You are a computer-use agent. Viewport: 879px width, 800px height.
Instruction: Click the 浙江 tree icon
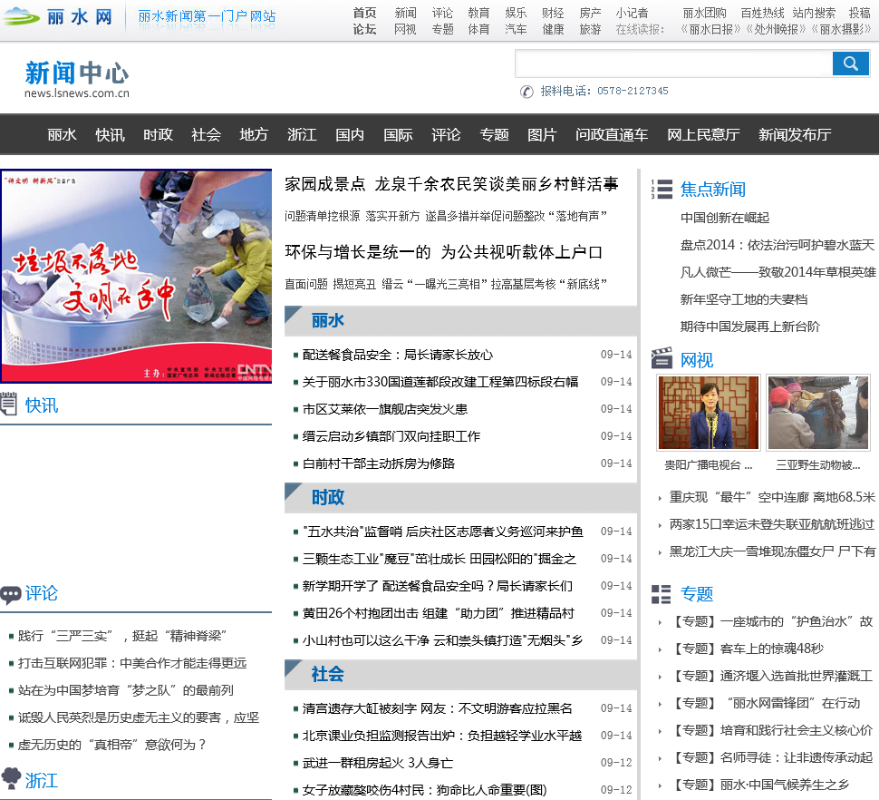[11, 778]
